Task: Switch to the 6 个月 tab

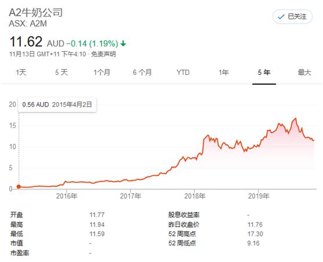Action: tap(142, 72)
